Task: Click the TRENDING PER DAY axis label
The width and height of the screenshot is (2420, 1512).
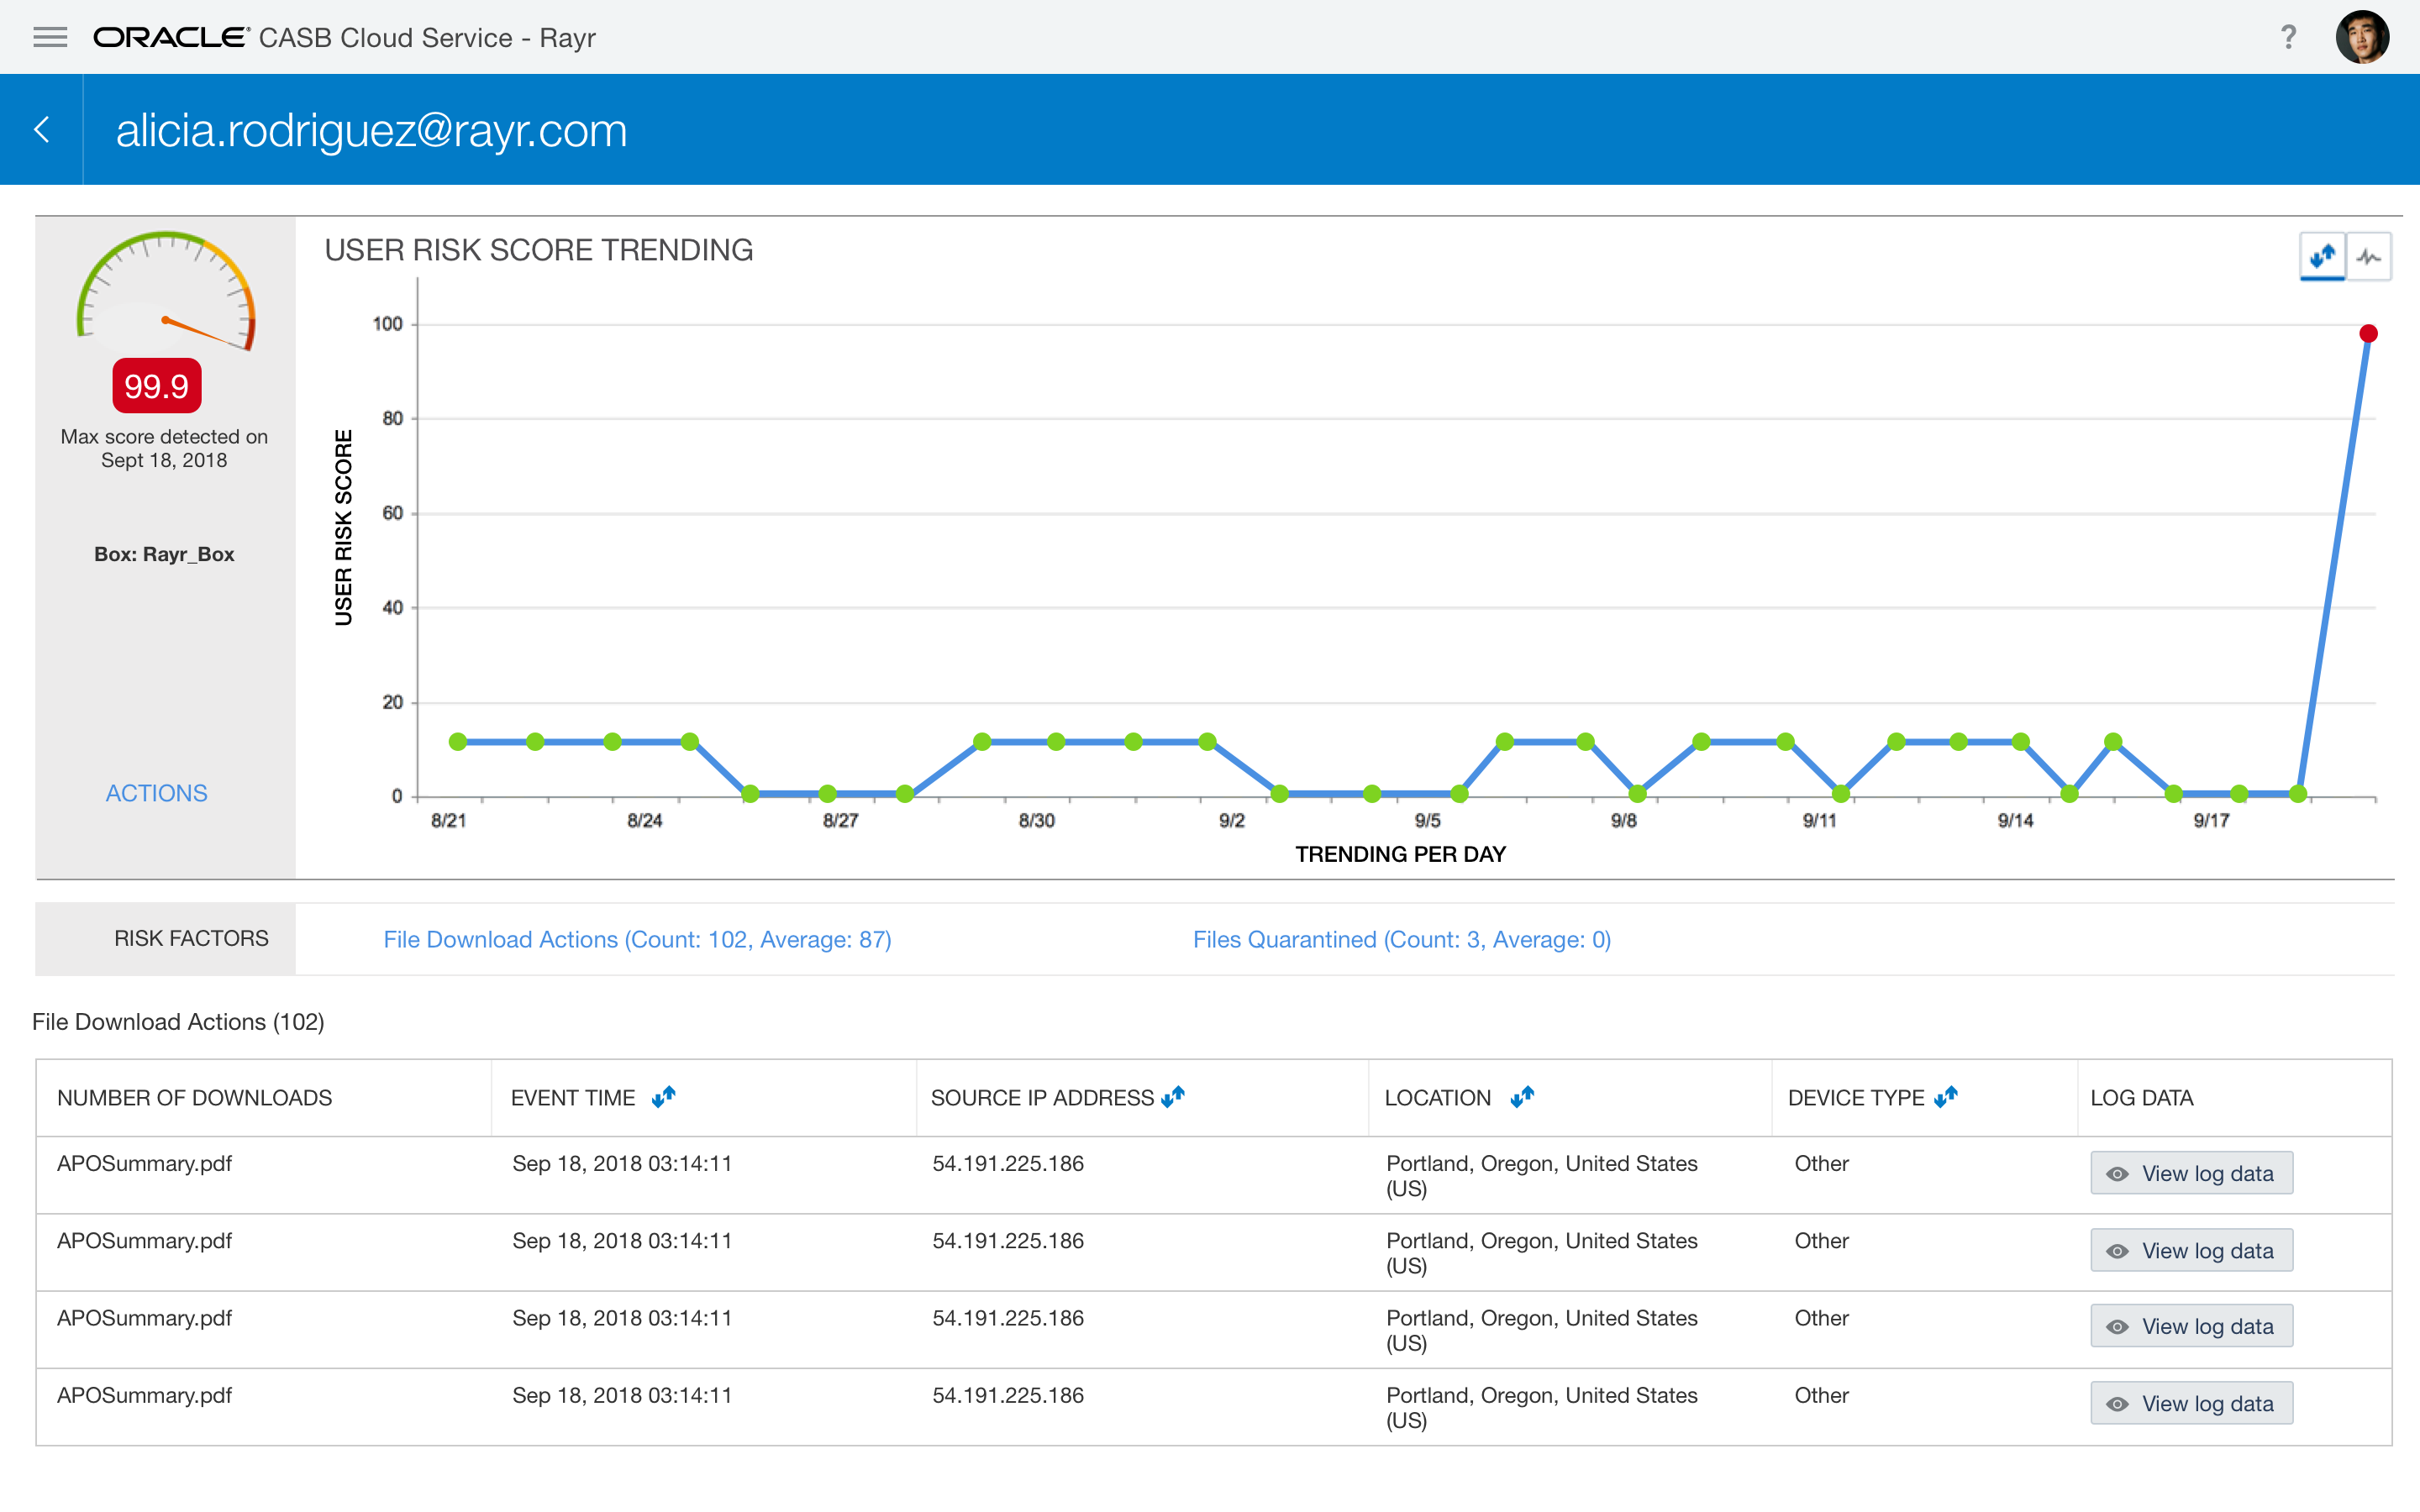Action: (1400, 854)
